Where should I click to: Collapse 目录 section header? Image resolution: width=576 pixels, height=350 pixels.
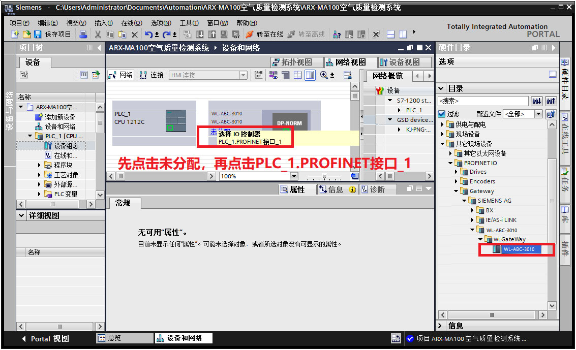coord(441,88)
